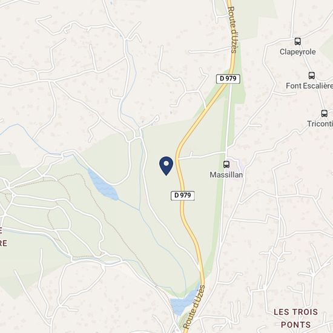Screen dimensions: 333x333
Task: Click the upper D 979 road shield
Action: tap(228, 79)
